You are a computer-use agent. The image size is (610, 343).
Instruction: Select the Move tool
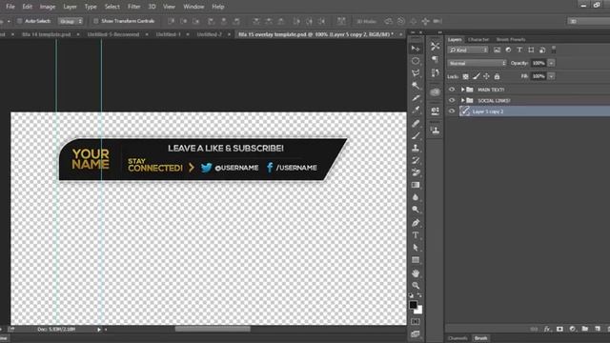[x=416, y=49]
